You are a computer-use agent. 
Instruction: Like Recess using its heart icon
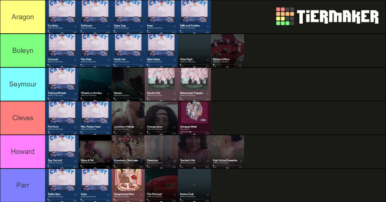pyautogui.click(x=141, y=94)
